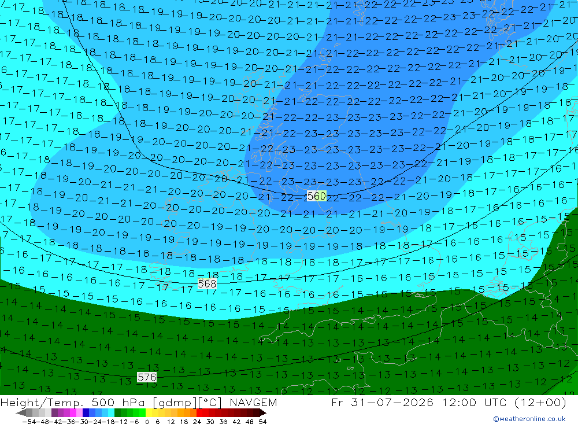Click the 560 height contour label
The width and height of the screenshot is (578, 424).
click(316, 196)
